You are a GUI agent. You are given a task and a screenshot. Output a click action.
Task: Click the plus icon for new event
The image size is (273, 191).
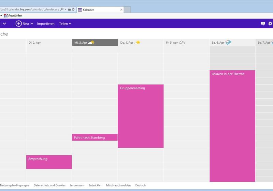(x=18, y=24)
